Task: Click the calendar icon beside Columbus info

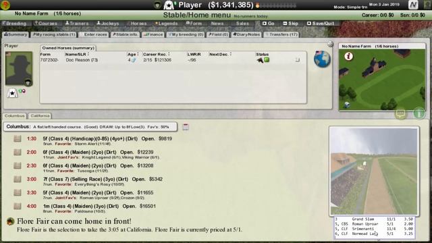Action: coord(186,127)
